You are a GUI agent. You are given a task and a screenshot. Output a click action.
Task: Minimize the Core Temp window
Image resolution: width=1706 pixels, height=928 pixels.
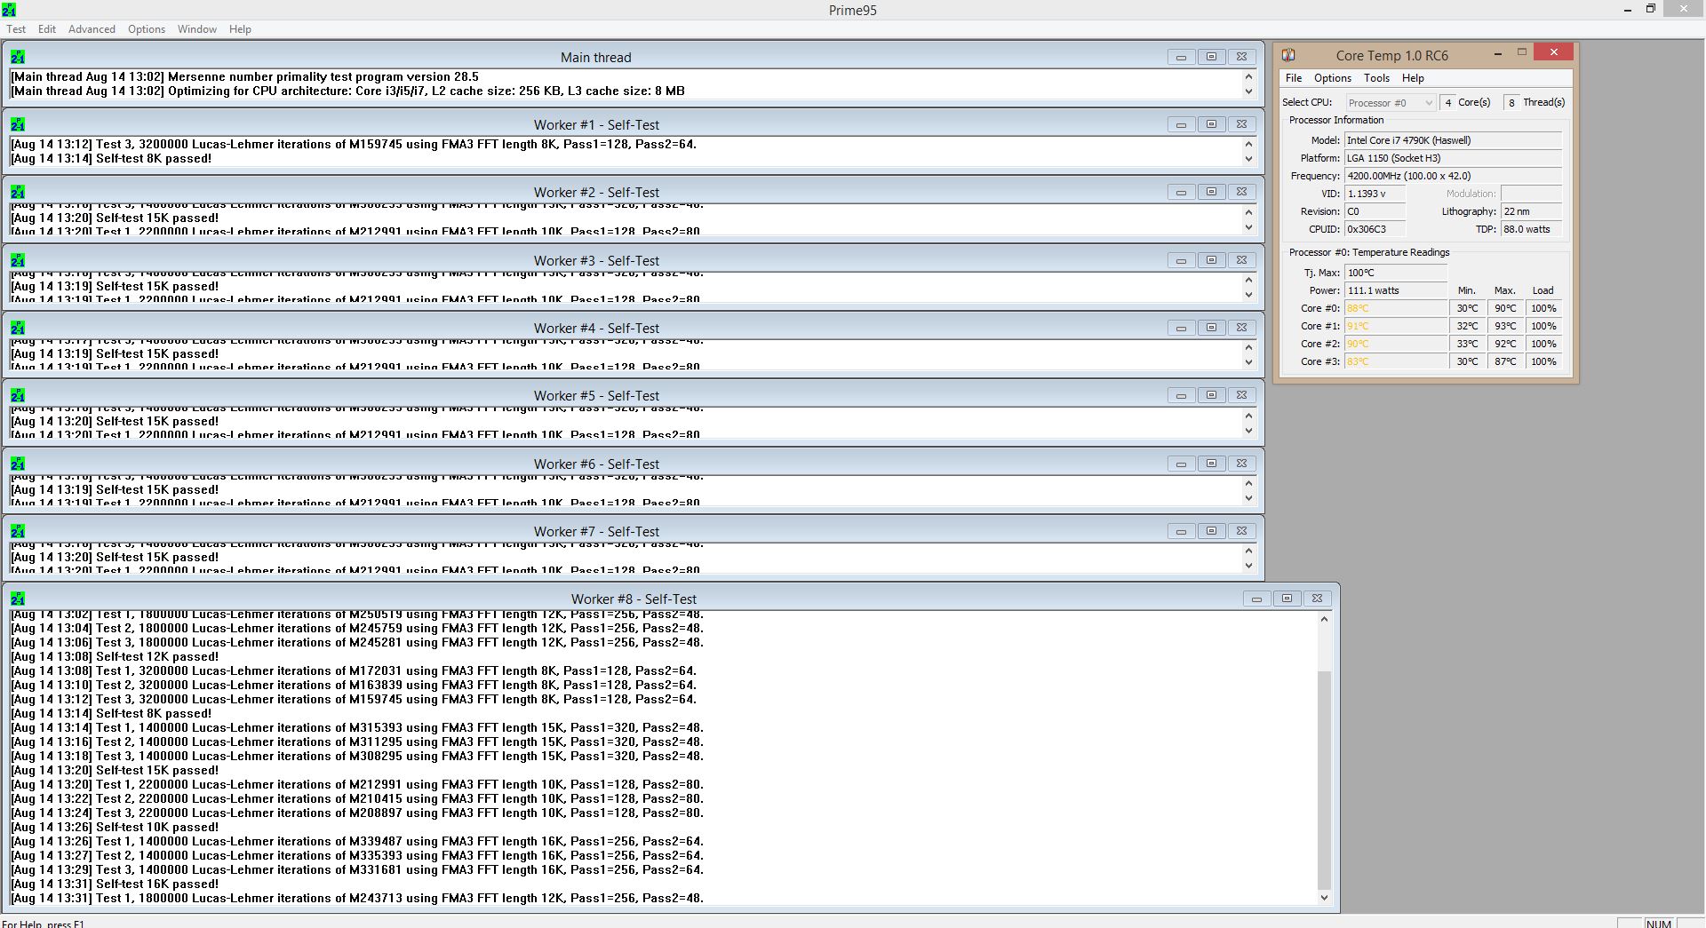click(x=1498, y=53)
